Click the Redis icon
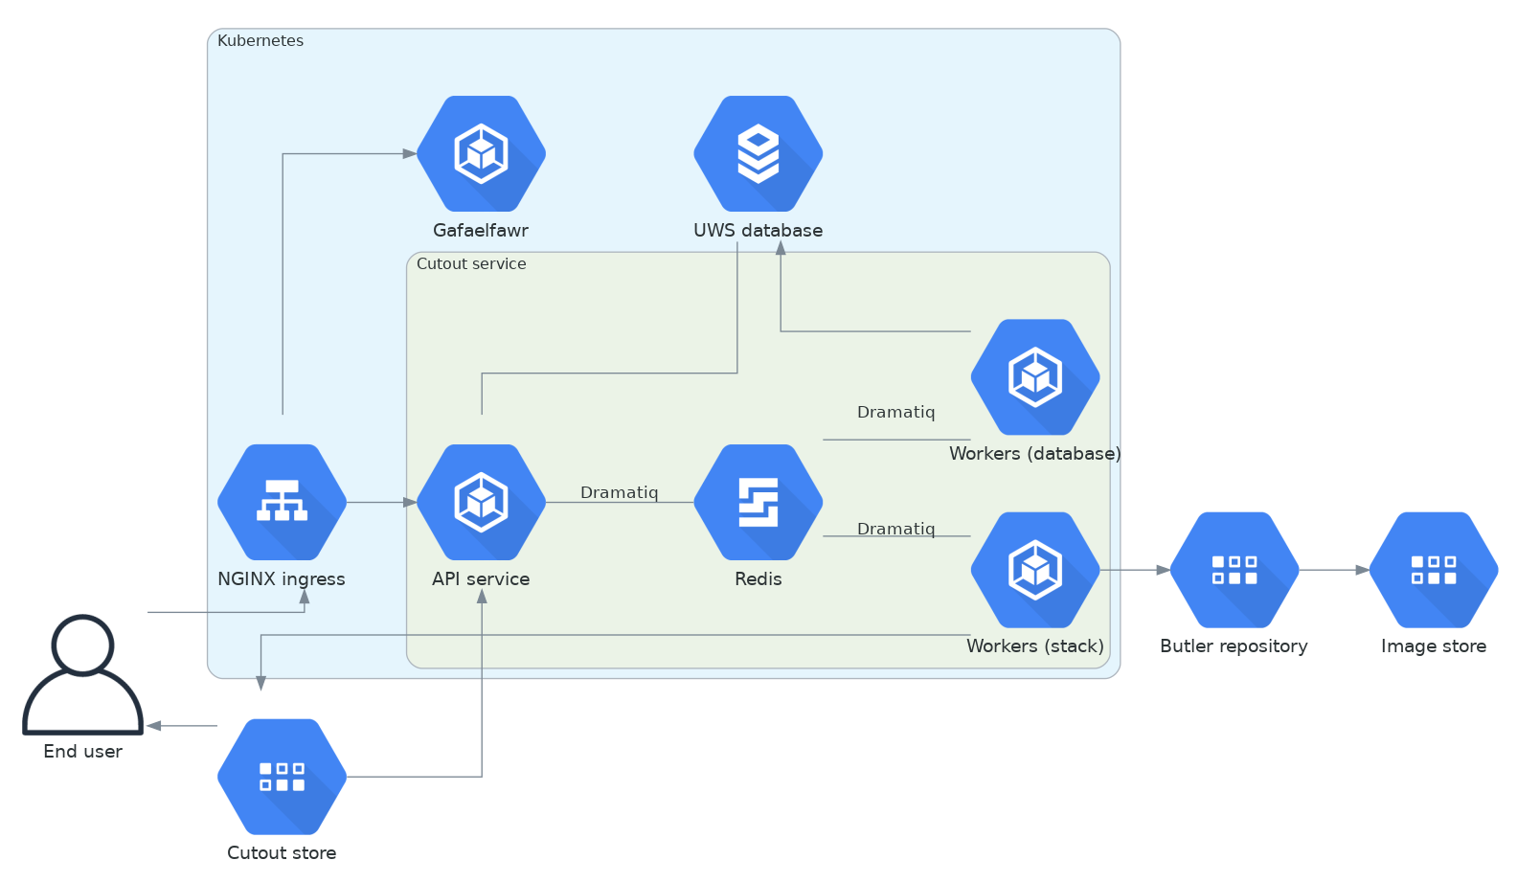 [x=758, y=502]
